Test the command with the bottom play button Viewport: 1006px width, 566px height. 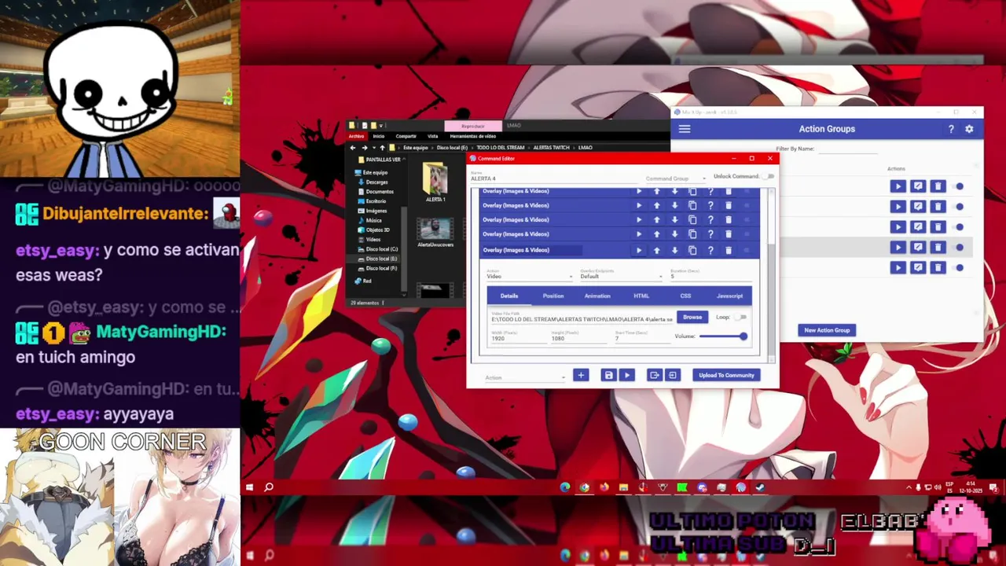[x=626, y=376]
